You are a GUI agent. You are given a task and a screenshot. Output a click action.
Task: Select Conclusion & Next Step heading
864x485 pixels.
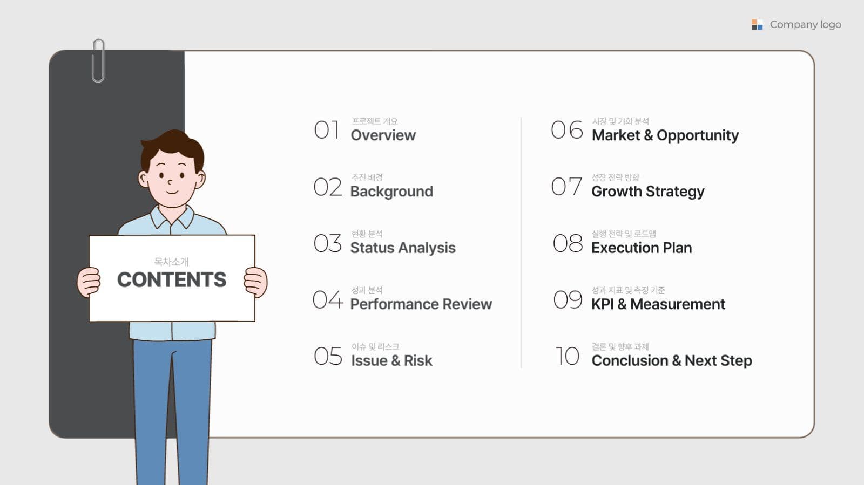(x=672, y=360)
